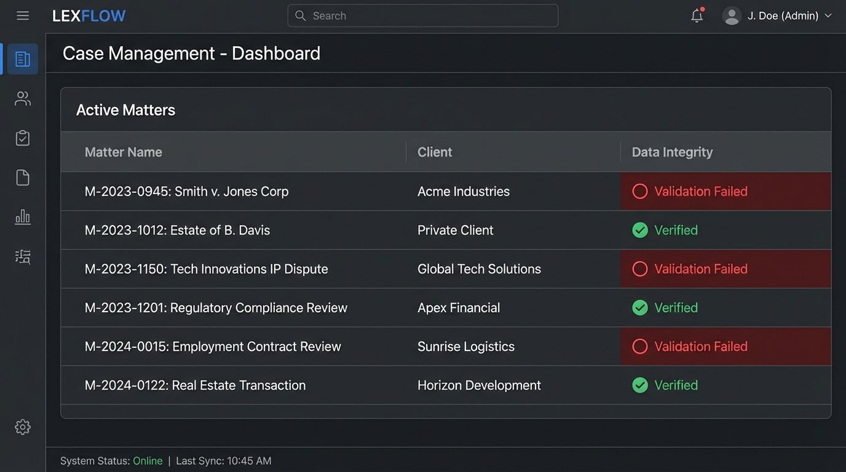
Task: Click the Online system status link
Action: [x=148, y=460]
